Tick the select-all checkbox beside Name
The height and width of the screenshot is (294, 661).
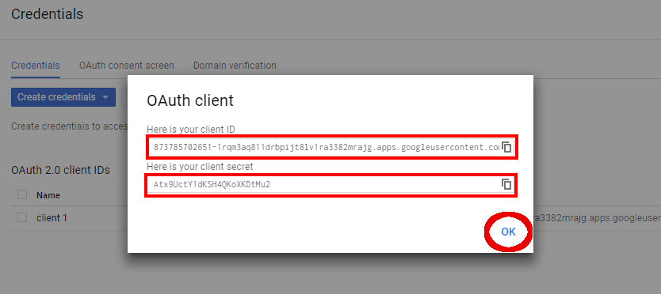coord(22,194)
